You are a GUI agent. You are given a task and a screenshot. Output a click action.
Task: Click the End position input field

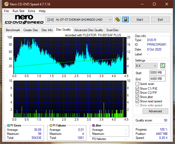click(x=157, y=79)
